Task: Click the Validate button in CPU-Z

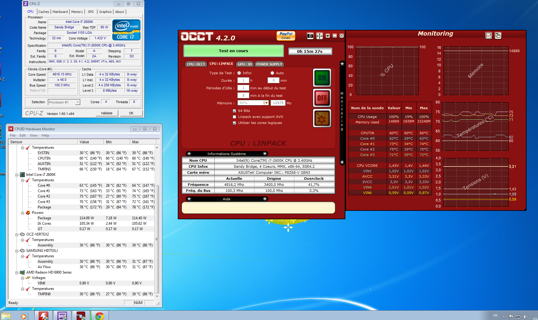Action: 107,113
